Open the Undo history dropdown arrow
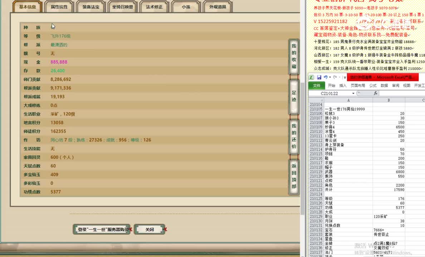This screenshot has height=257, width=425. (x=330, y=77)
